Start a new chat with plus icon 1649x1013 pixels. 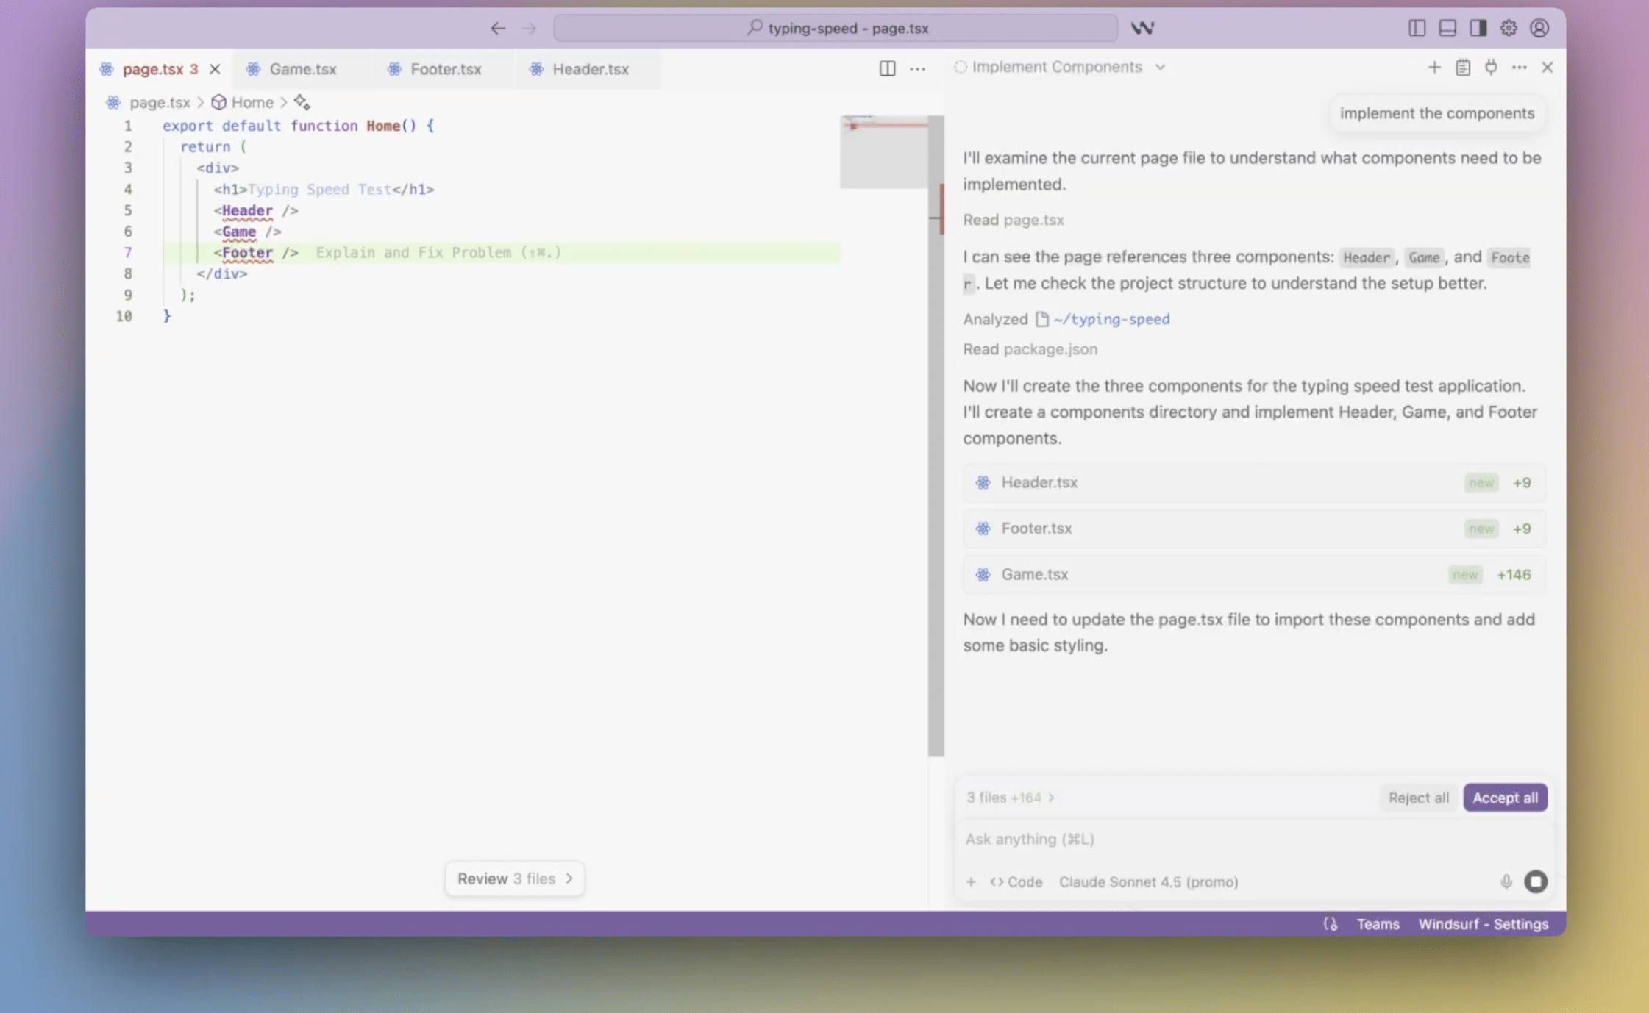(x=1434, y=68)
